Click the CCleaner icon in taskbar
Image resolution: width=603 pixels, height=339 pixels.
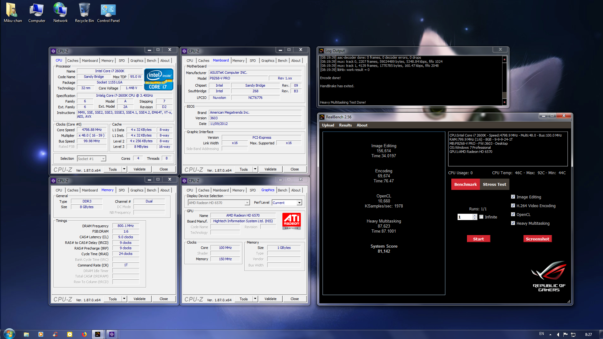[x=55, y=334]
